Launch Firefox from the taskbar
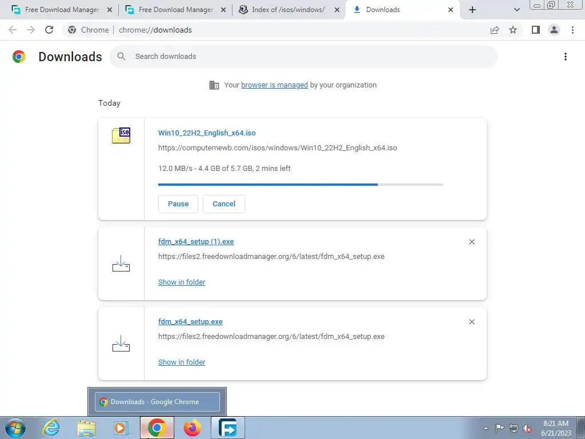585x439 pixels. (x=193, y=428)
